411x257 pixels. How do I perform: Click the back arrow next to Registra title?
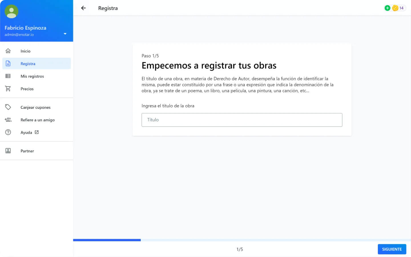point(83,8)
